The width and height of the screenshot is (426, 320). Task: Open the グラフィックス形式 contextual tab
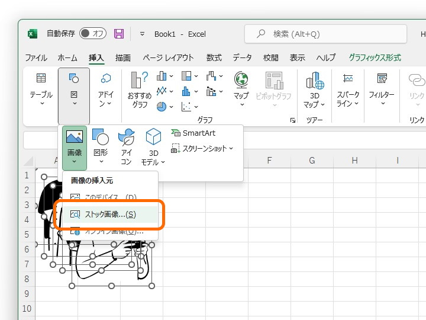point(375,57)
